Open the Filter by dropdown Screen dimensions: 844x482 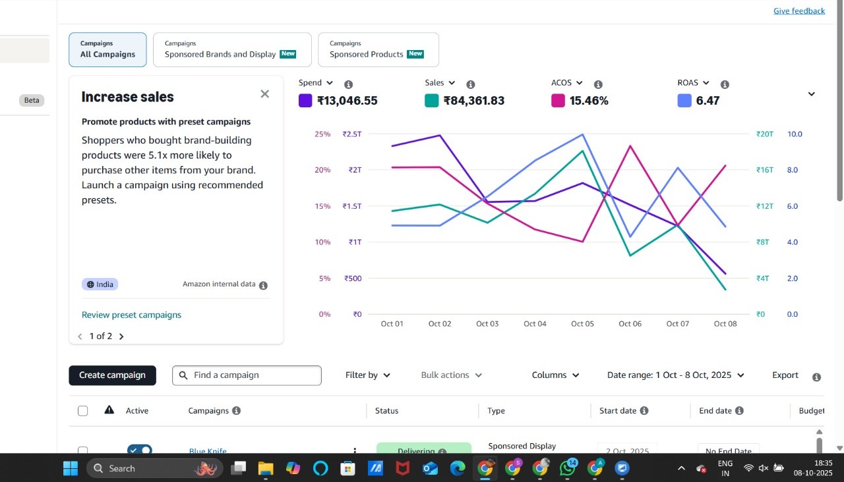pos(368,375)
